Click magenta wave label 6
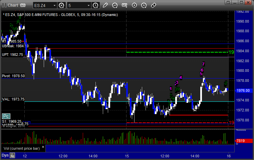Screen dimensions: 254x160 (x=202, y=70)
